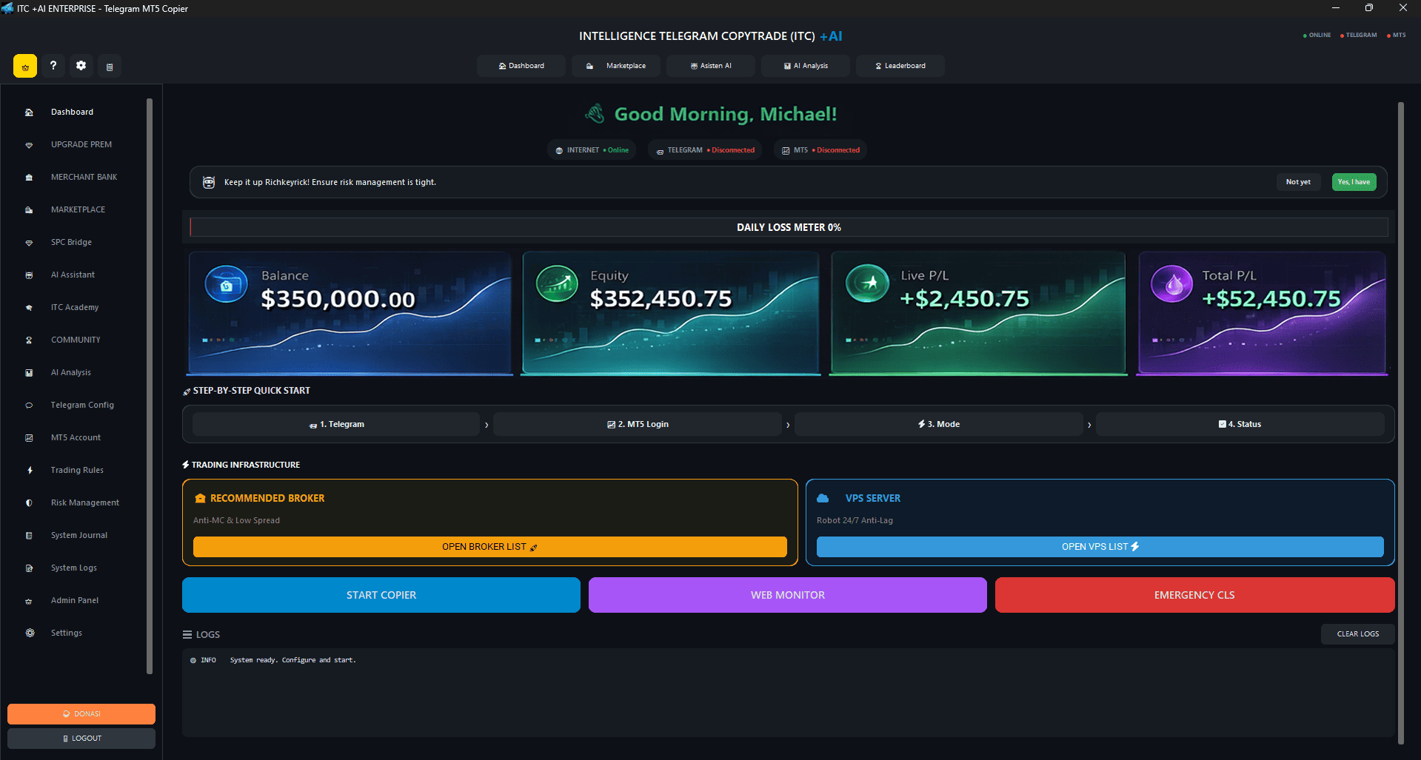Open the Settings gear at sidebar bottom
1421x760 pixels.
30,633
